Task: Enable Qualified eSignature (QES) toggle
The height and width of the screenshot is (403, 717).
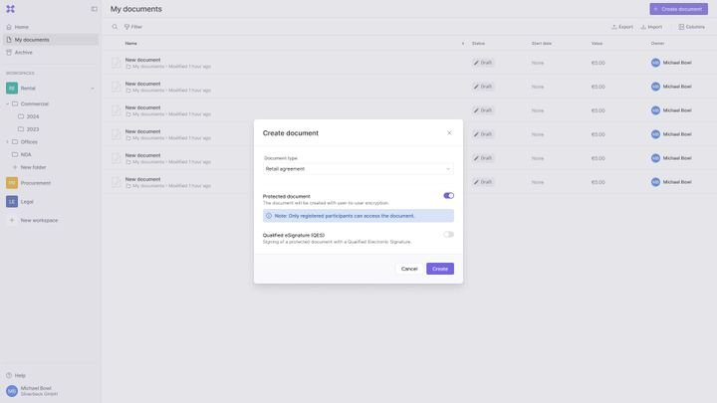Action: pos(448,235)
